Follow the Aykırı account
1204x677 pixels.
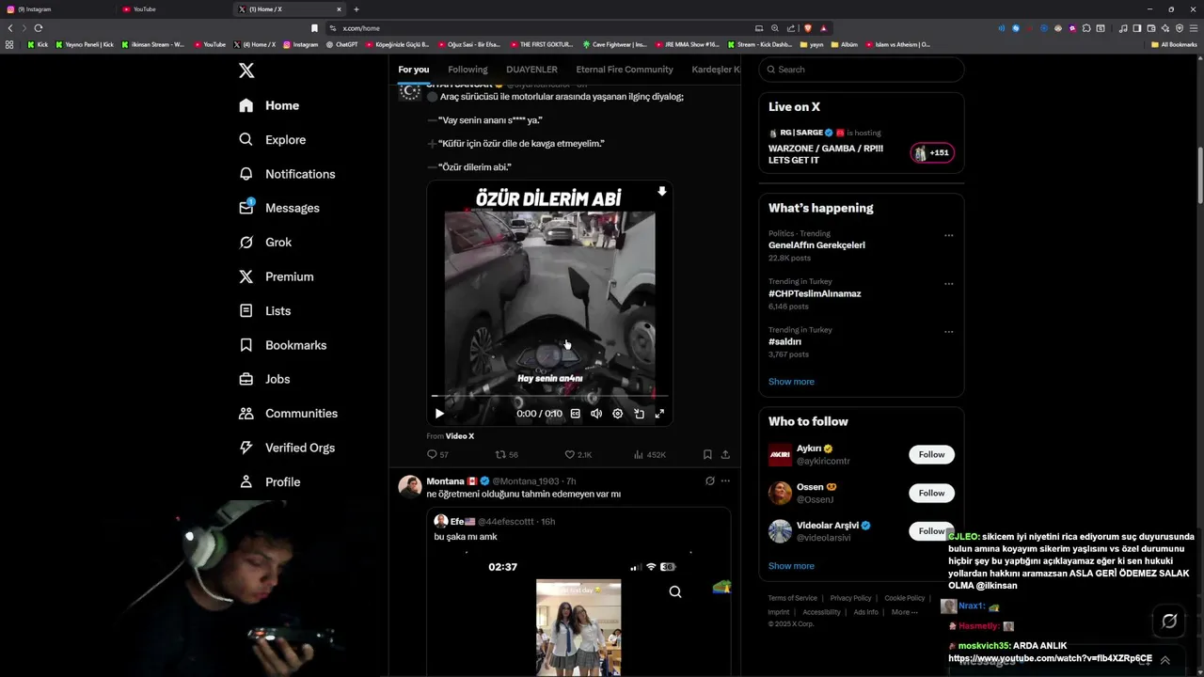[931, 454]
